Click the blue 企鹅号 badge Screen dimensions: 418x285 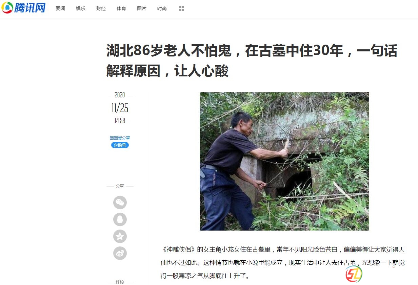(x=120, y=145)
